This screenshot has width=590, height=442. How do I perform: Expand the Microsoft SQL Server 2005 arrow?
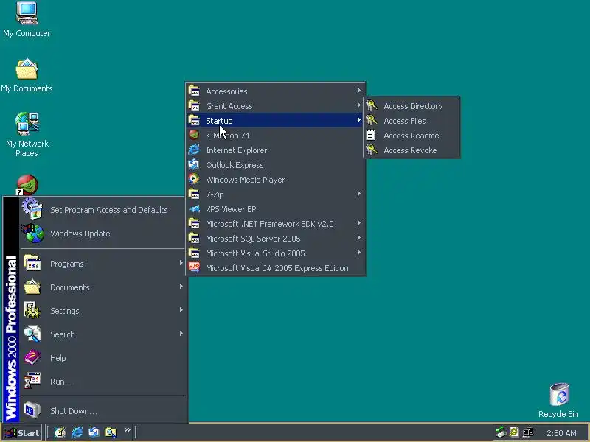pos(359,237)
